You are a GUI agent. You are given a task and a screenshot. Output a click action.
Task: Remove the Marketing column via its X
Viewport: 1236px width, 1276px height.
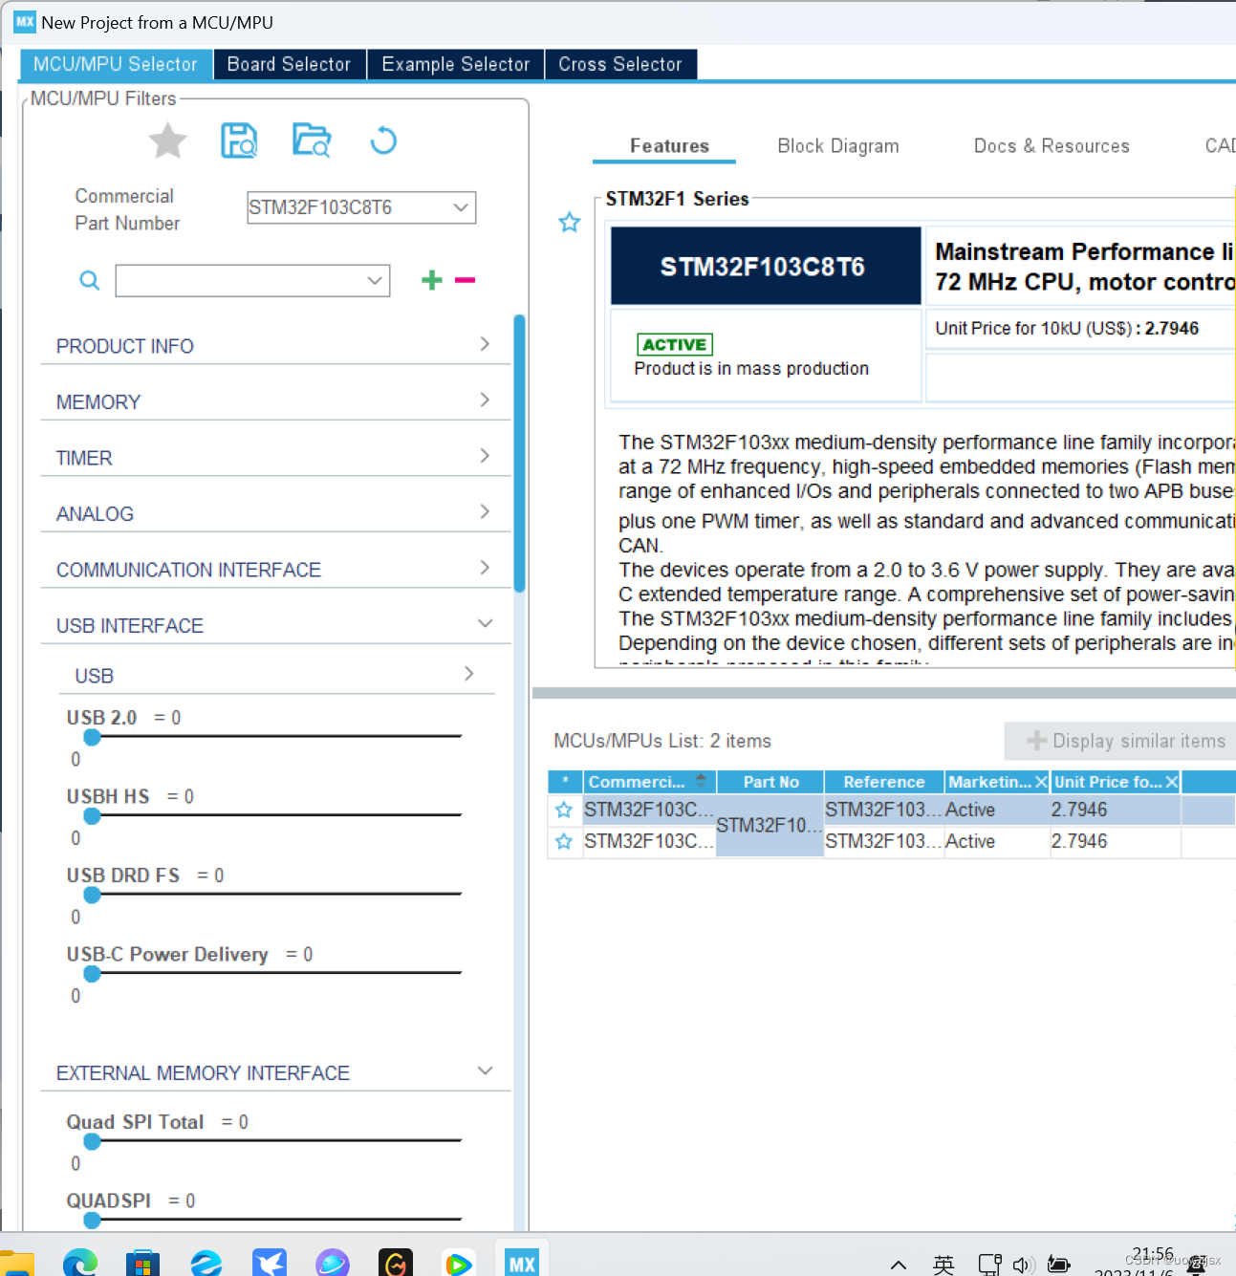click(x=1042, y=782)
